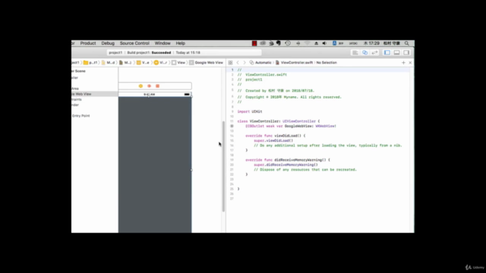Viewport: 486px width, 273px height.
Task: Close the assistant editor pane
Action: coord(410,62)
